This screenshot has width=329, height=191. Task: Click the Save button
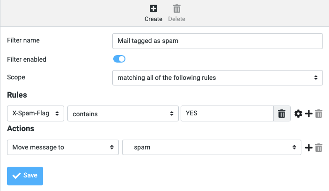(x=25, y=176)
